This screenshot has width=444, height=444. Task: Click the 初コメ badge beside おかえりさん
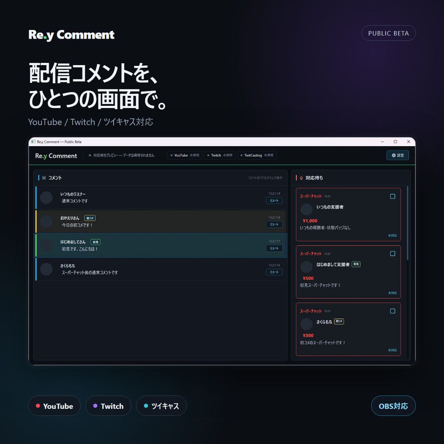point(90,218)
